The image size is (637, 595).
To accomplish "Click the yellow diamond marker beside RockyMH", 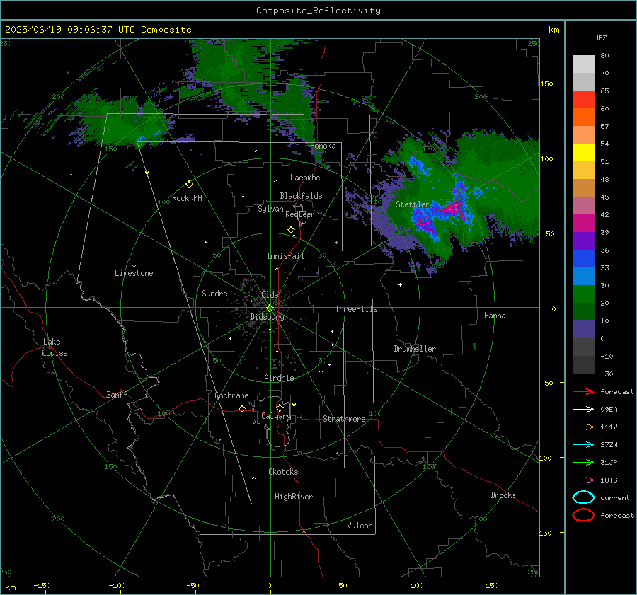I will point(189,185).
